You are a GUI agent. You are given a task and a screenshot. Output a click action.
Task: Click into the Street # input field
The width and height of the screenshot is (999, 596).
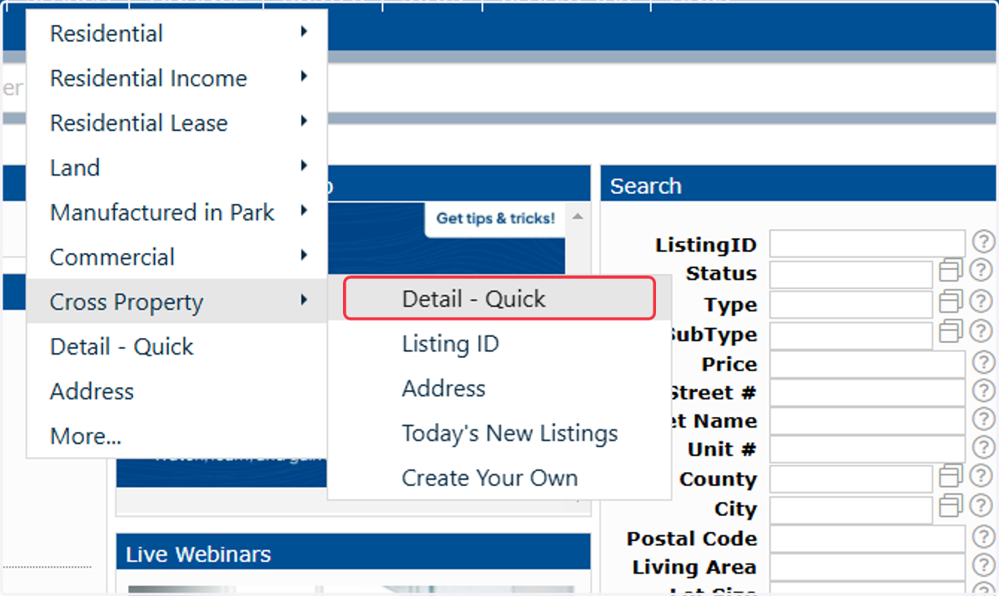[867, 392]
